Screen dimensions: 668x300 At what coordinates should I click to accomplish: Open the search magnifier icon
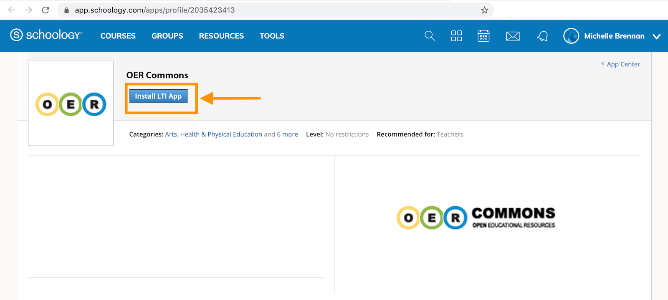[430, 36]
